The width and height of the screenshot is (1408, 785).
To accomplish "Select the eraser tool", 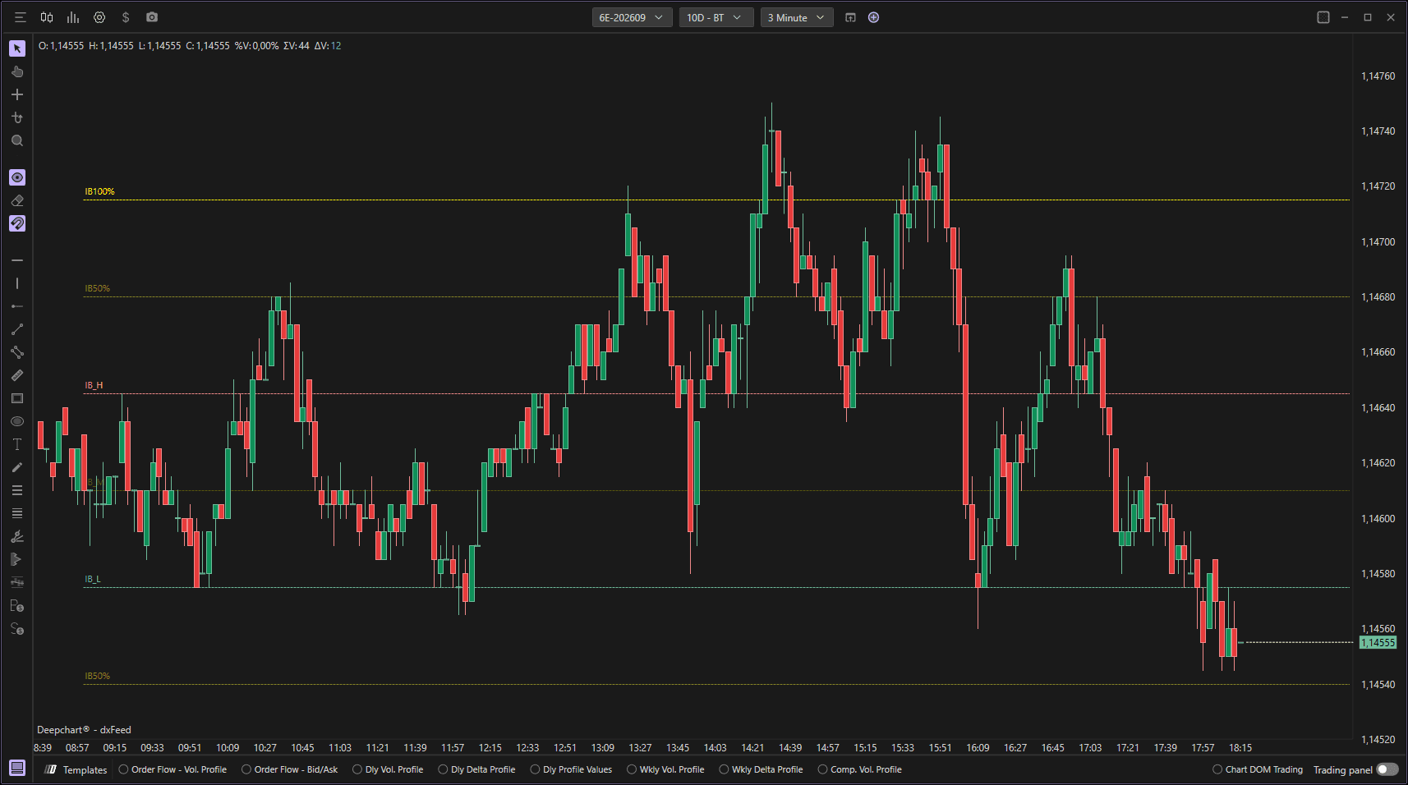I will (17, 200).
